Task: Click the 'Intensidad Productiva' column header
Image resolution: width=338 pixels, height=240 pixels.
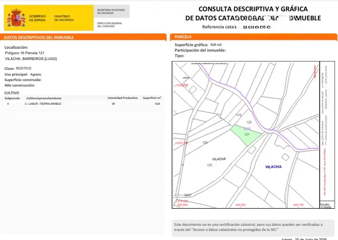Action: [122, 98]
